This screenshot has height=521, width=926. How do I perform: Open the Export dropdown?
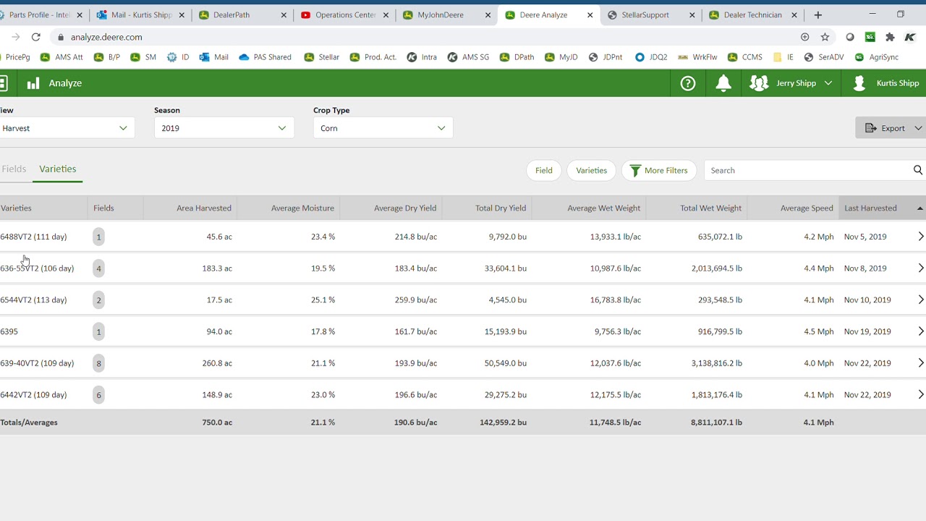tap(891, 128)
